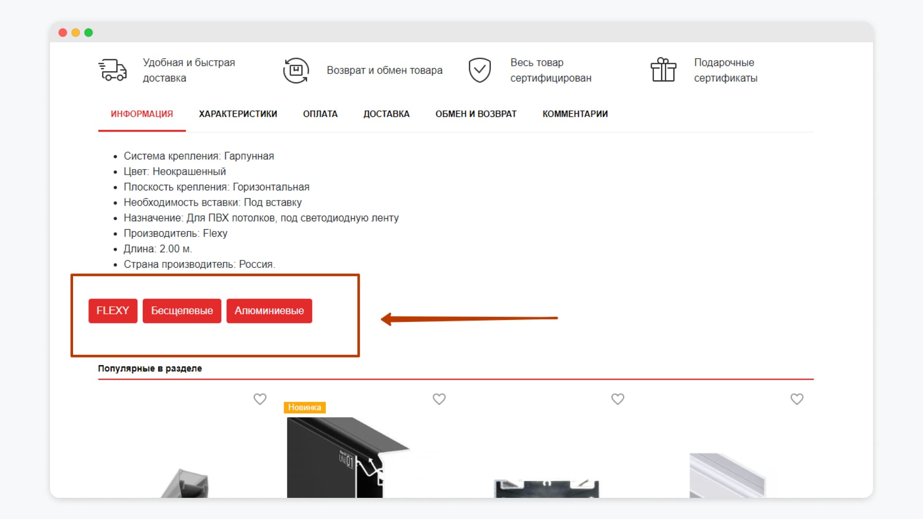923x519 pixels.
Task: Click the Подарочные сертификаты text
Action: [726, 70]
